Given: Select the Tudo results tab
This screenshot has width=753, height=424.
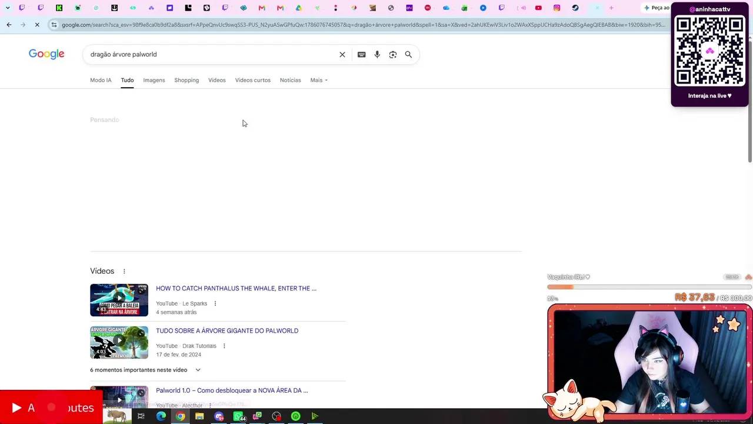Looking at the screenshot, I should click(127, 80).
